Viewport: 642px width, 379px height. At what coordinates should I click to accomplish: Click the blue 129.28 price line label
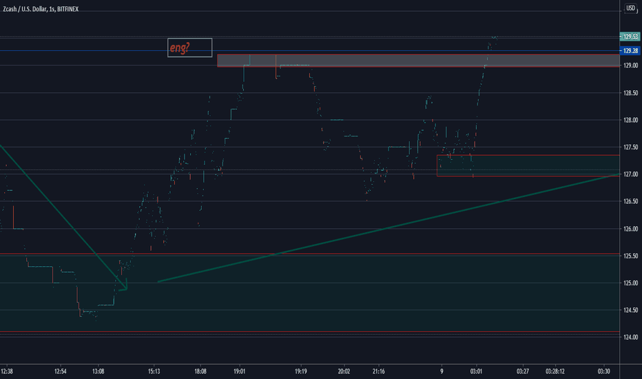pos(630,51)
